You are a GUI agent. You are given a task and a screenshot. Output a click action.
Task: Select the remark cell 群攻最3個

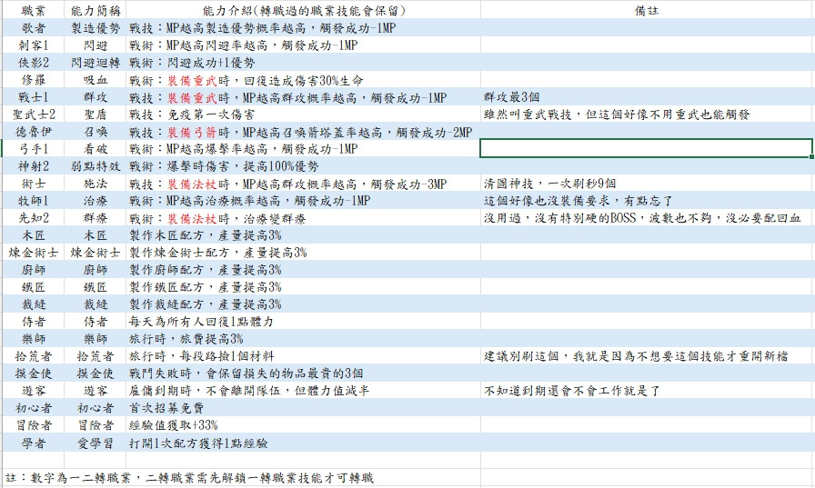pyautogui.click(x=647, y=96)
